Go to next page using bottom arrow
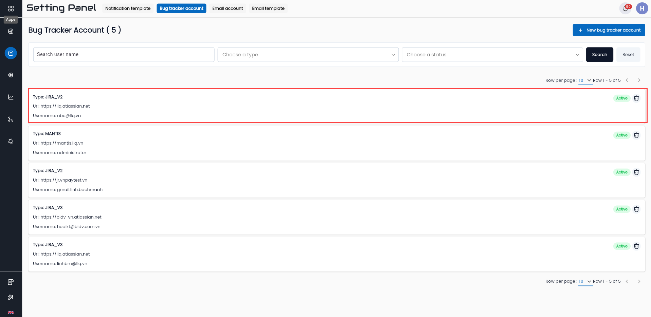The width and height of the screenshot is (651, 317). click(x=639, y=281)
